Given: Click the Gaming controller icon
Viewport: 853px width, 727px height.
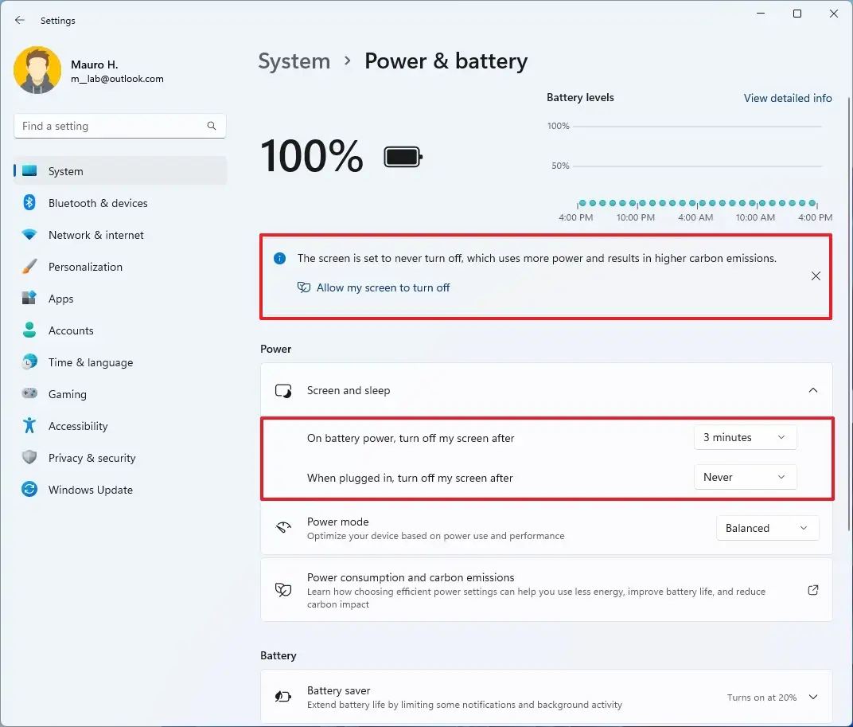Looking at the screenshot, I should (x=29, y=394).
